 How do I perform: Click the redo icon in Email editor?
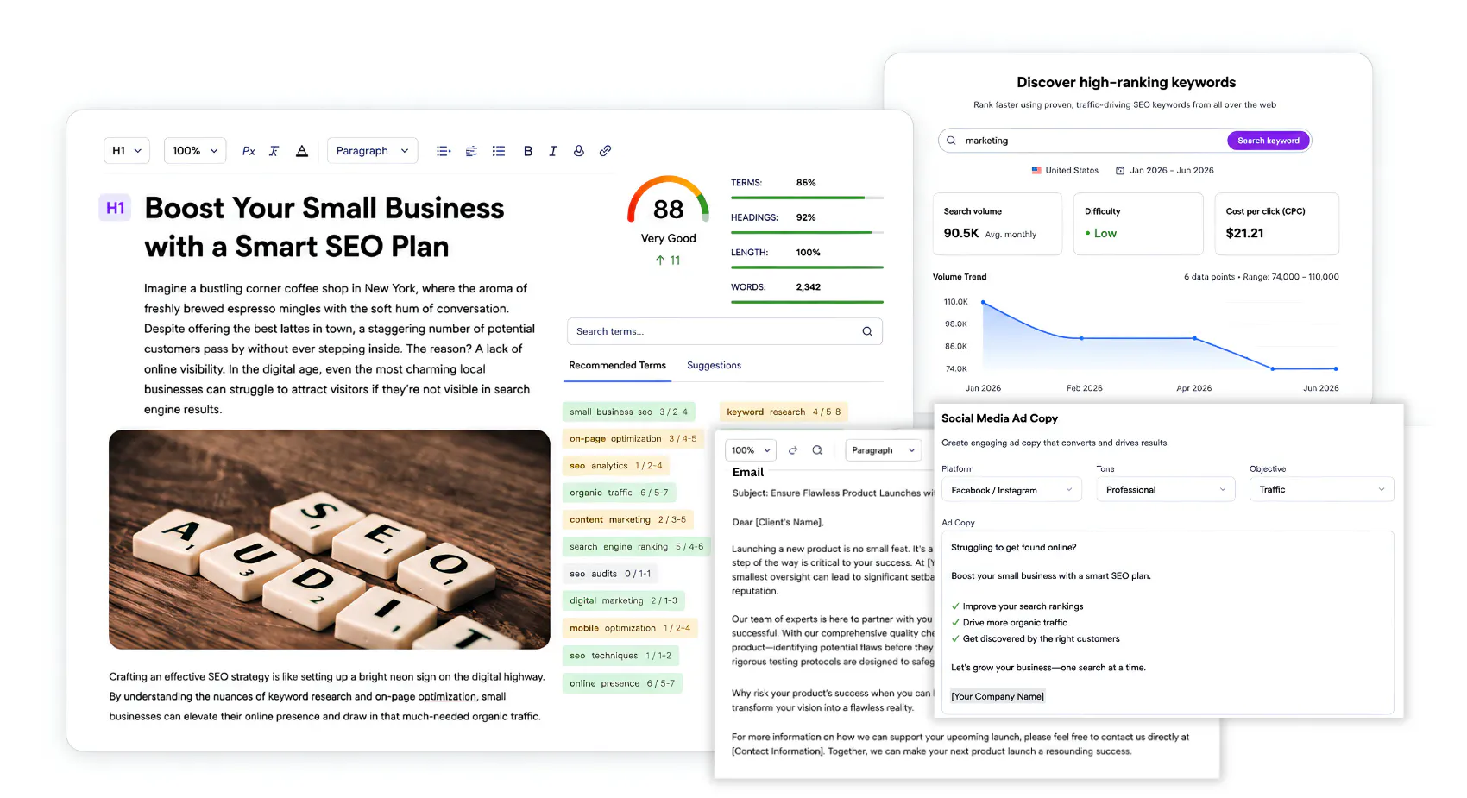point(793,450)
